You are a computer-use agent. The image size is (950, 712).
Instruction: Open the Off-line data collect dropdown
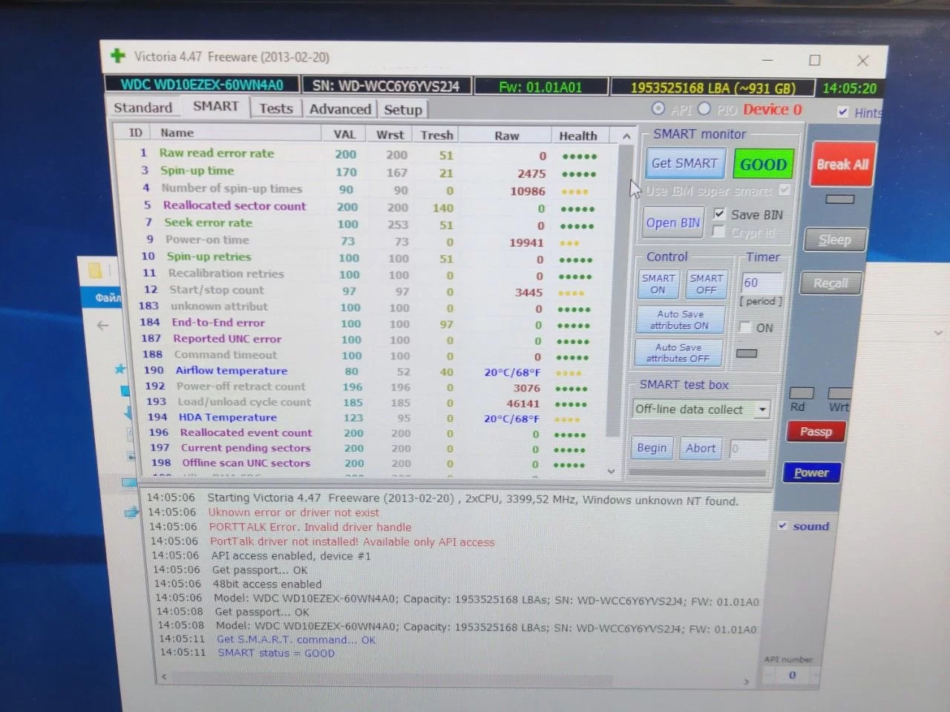762,409
